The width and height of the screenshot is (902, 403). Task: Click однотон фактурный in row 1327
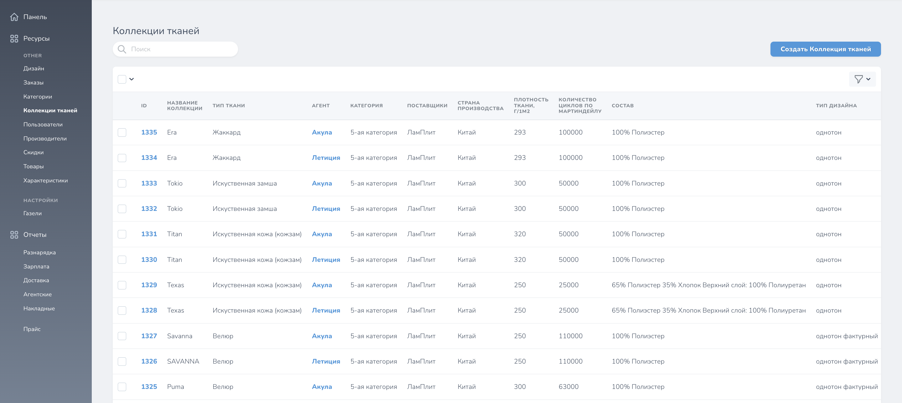pyautogui.click(x=847, y=336)
